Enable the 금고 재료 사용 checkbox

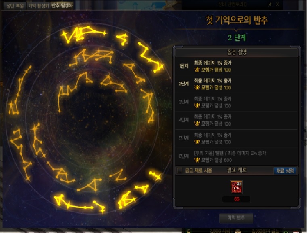coord(180,170)
